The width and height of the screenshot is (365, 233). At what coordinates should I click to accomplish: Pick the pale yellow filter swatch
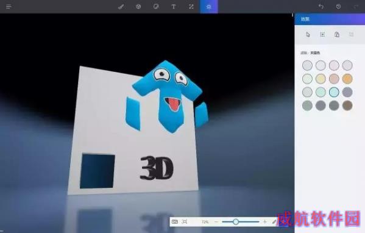point(321,79)
